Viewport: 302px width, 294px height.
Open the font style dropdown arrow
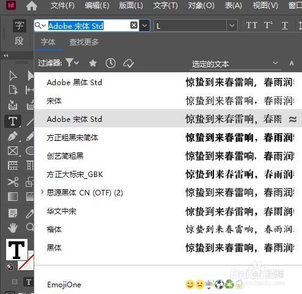pos(232,26)
